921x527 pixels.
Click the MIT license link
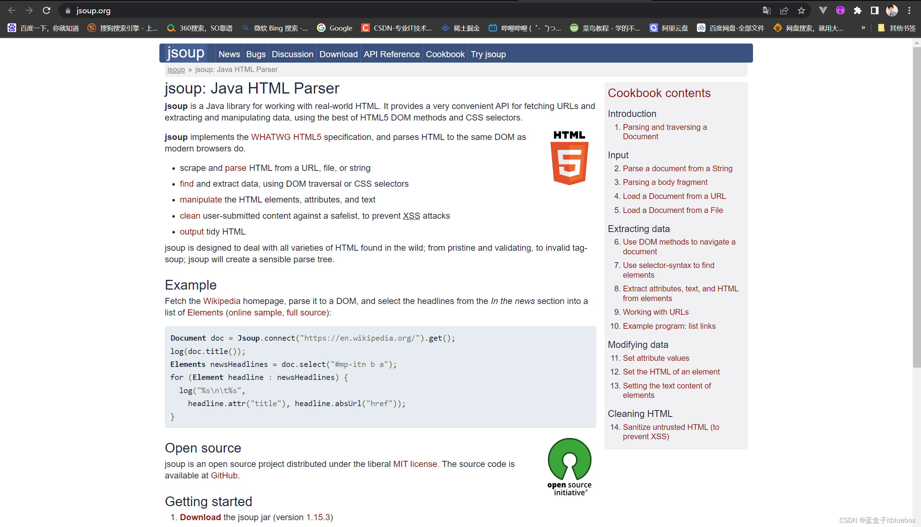click(415, 464)
